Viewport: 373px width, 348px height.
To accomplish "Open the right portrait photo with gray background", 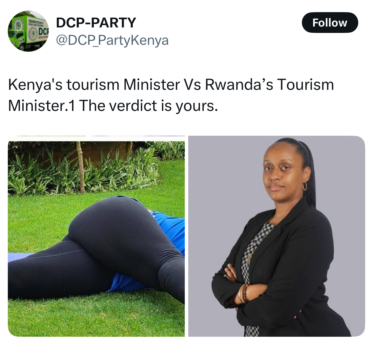I will pos(277,236).
